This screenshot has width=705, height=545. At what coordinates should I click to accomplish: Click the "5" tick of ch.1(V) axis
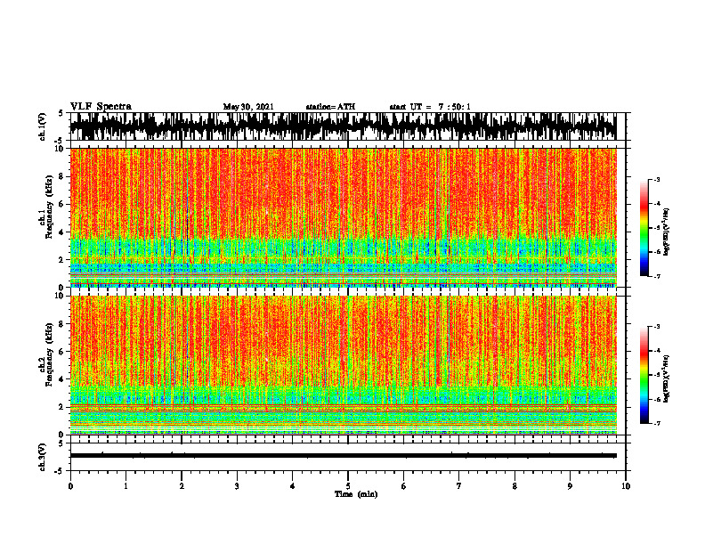(61, 114)
